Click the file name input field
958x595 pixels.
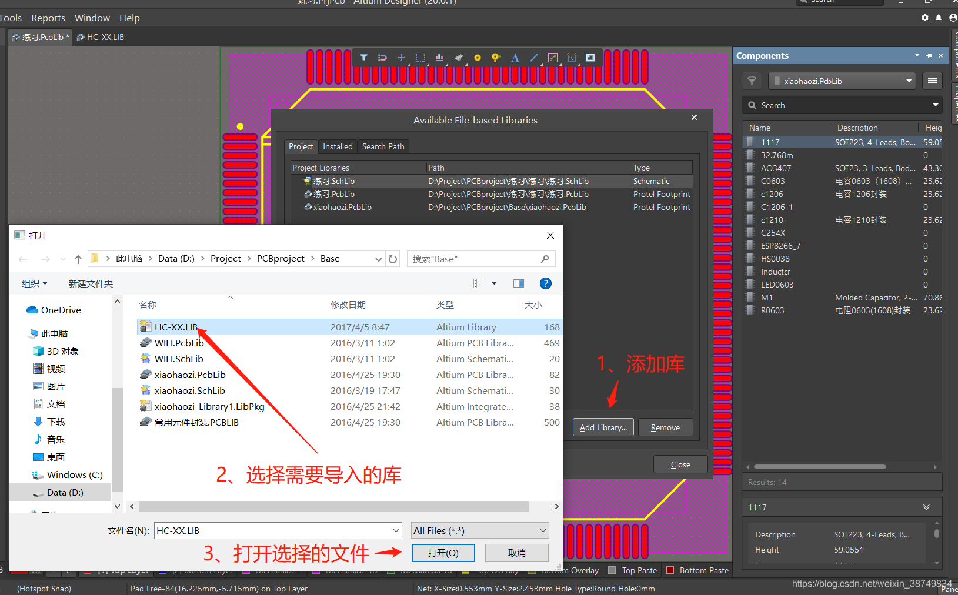(273, 530)
